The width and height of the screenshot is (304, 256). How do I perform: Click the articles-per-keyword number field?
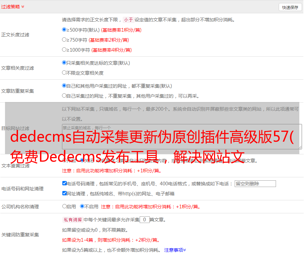144,220
